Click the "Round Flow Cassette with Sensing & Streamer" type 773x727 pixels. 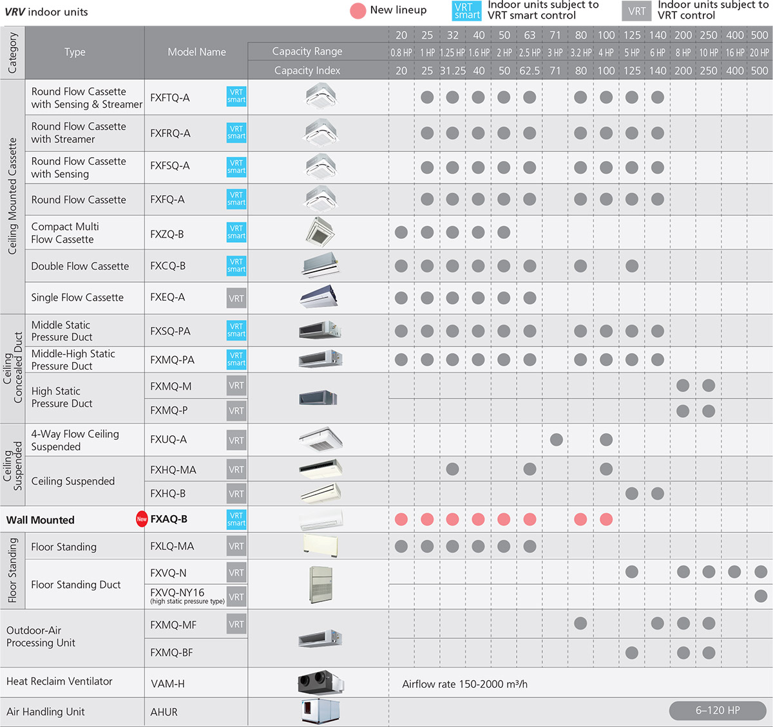coord(87,98)
